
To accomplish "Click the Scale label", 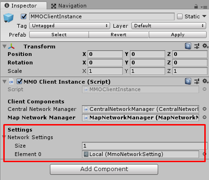I will [15, 71].
